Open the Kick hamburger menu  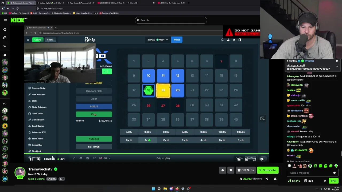tap(5, 20)
